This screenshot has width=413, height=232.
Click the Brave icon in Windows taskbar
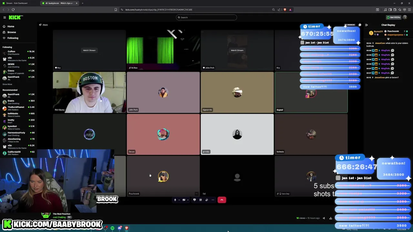point(126,228)
